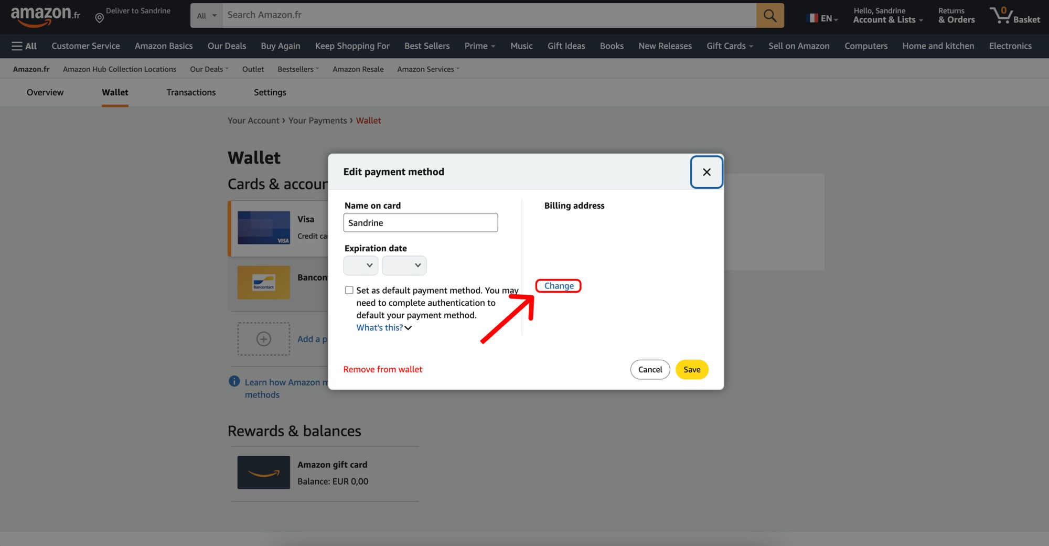This screenshot has width=1049, height=546.
Task: Open the Settings tab
Action: [x=270, y=92]
